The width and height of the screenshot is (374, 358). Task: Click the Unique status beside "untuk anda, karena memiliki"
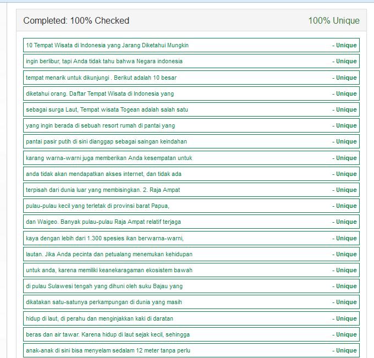pyautogui.click(x=344, y=270)
